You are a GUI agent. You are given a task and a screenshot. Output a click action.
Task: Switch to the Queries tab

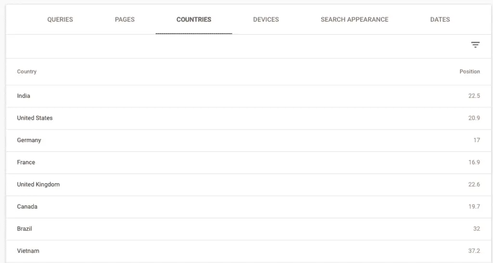point(60,20)
